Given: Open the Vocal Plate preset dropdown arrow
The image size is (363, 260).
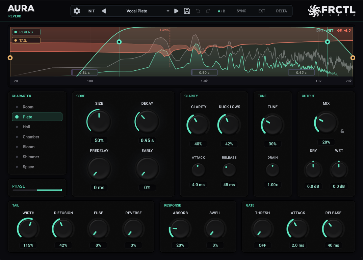Looking at the screenshot, I should pos(168,11).
